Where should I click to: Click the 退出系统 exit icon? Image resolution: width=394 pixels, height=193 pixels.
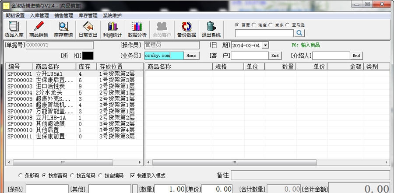(x=211, y=29)
